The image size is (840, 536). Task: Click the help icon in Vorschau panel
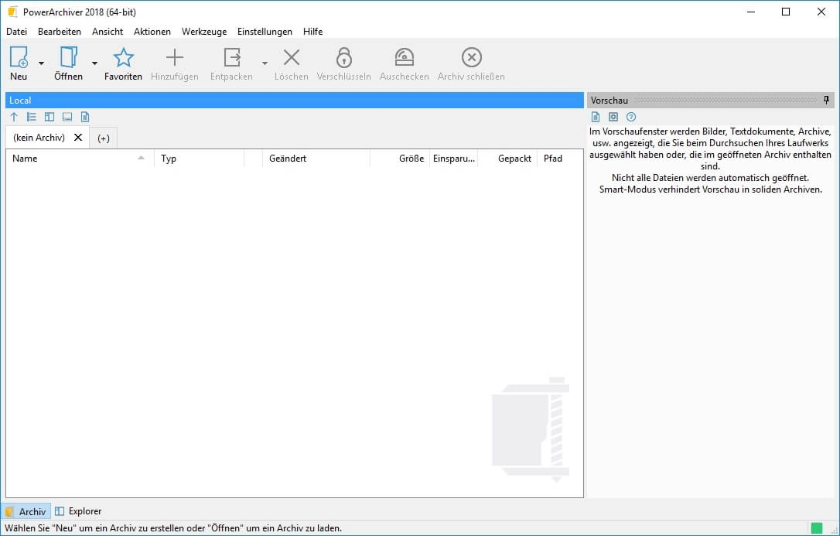click(x=631, y=117)
